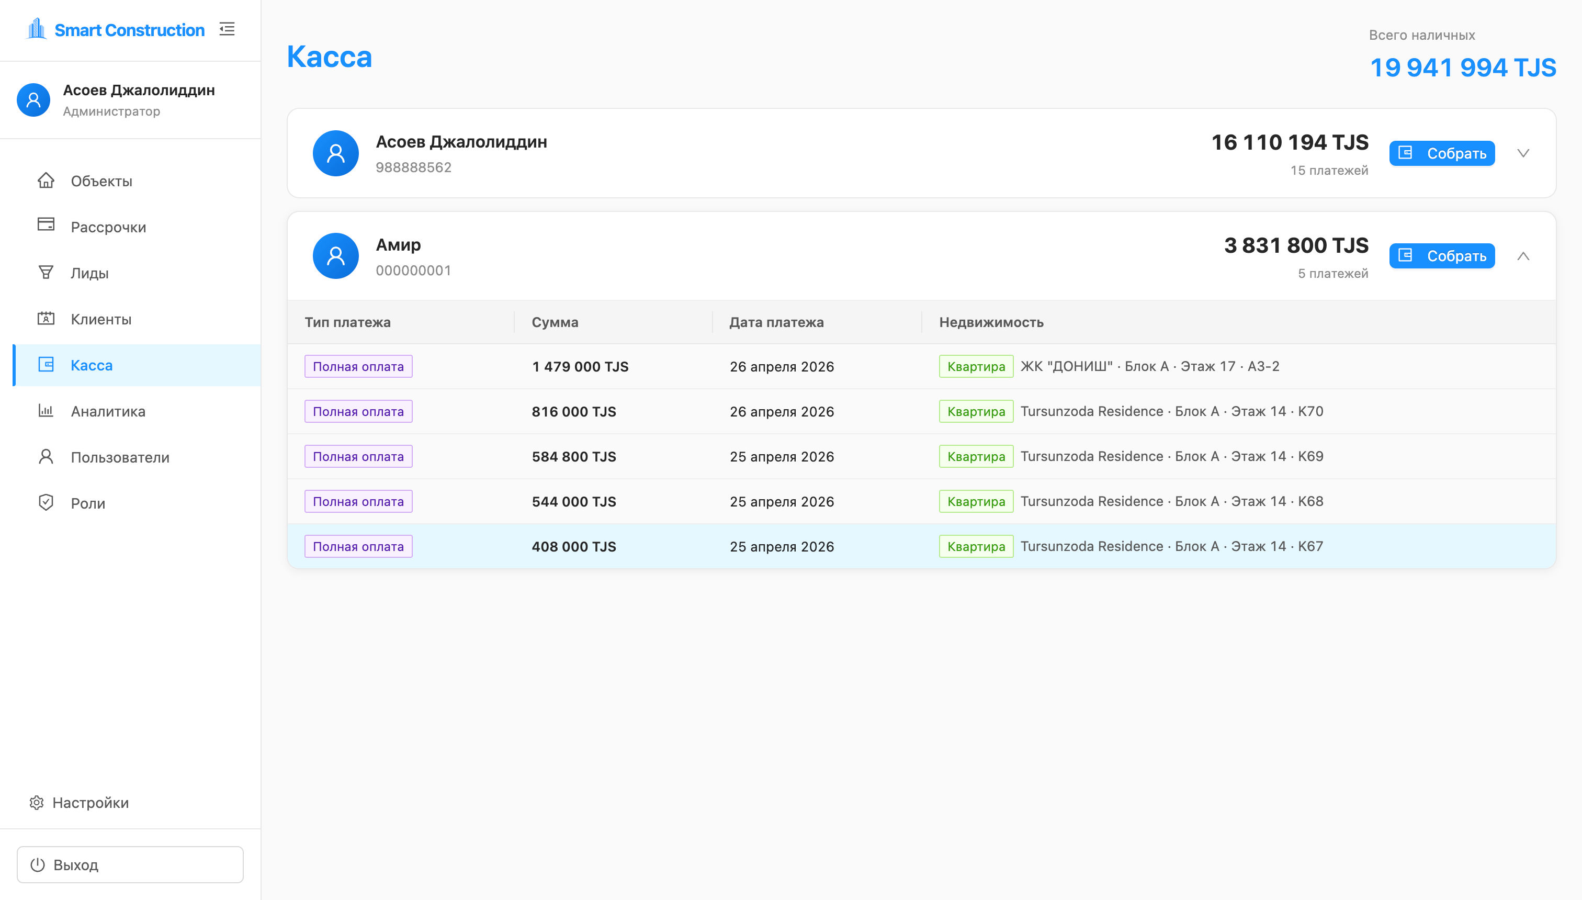Click the Smart Construction building logo icon
The width and height of the screenshot is (1582, 900).
[x=37, y=28]
